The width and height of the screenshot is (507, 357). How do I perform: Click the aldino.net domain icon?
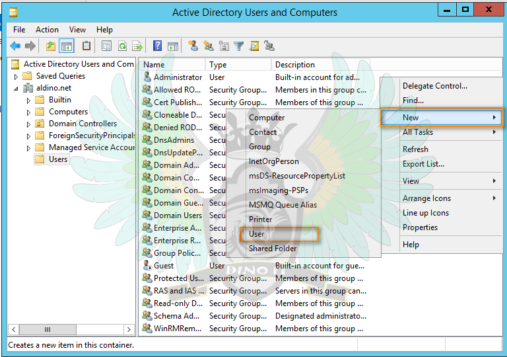pyautogui.click(x=28, y=87)
